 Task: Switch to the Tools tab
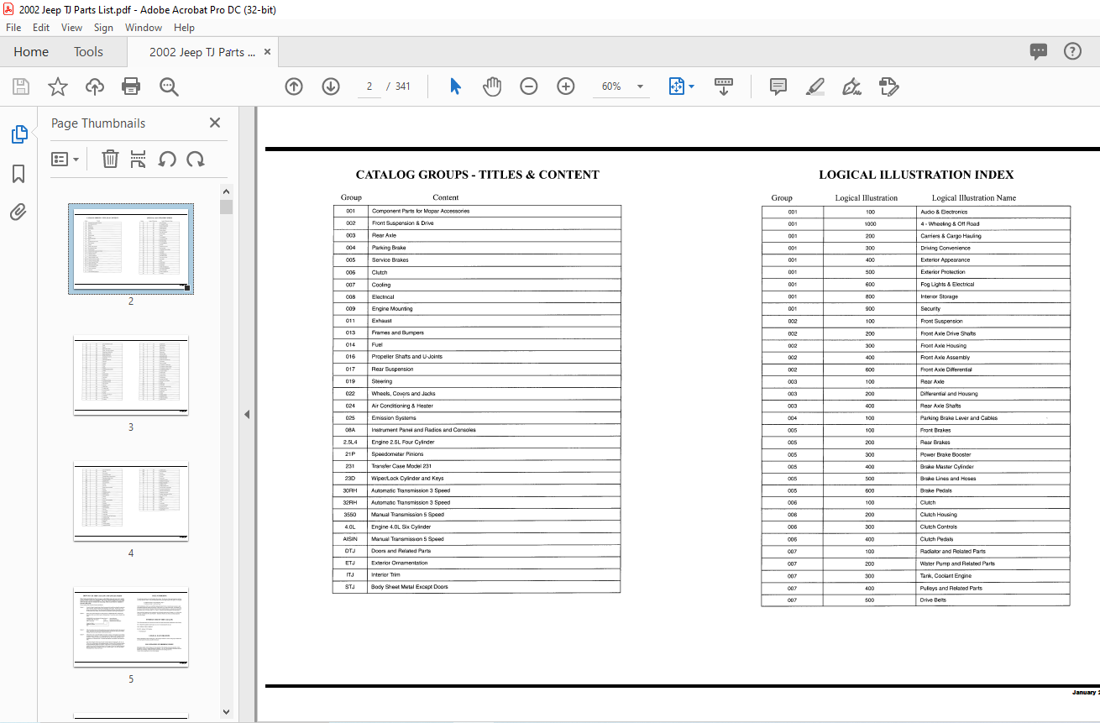pyautogui.click(x=88, y=52)
